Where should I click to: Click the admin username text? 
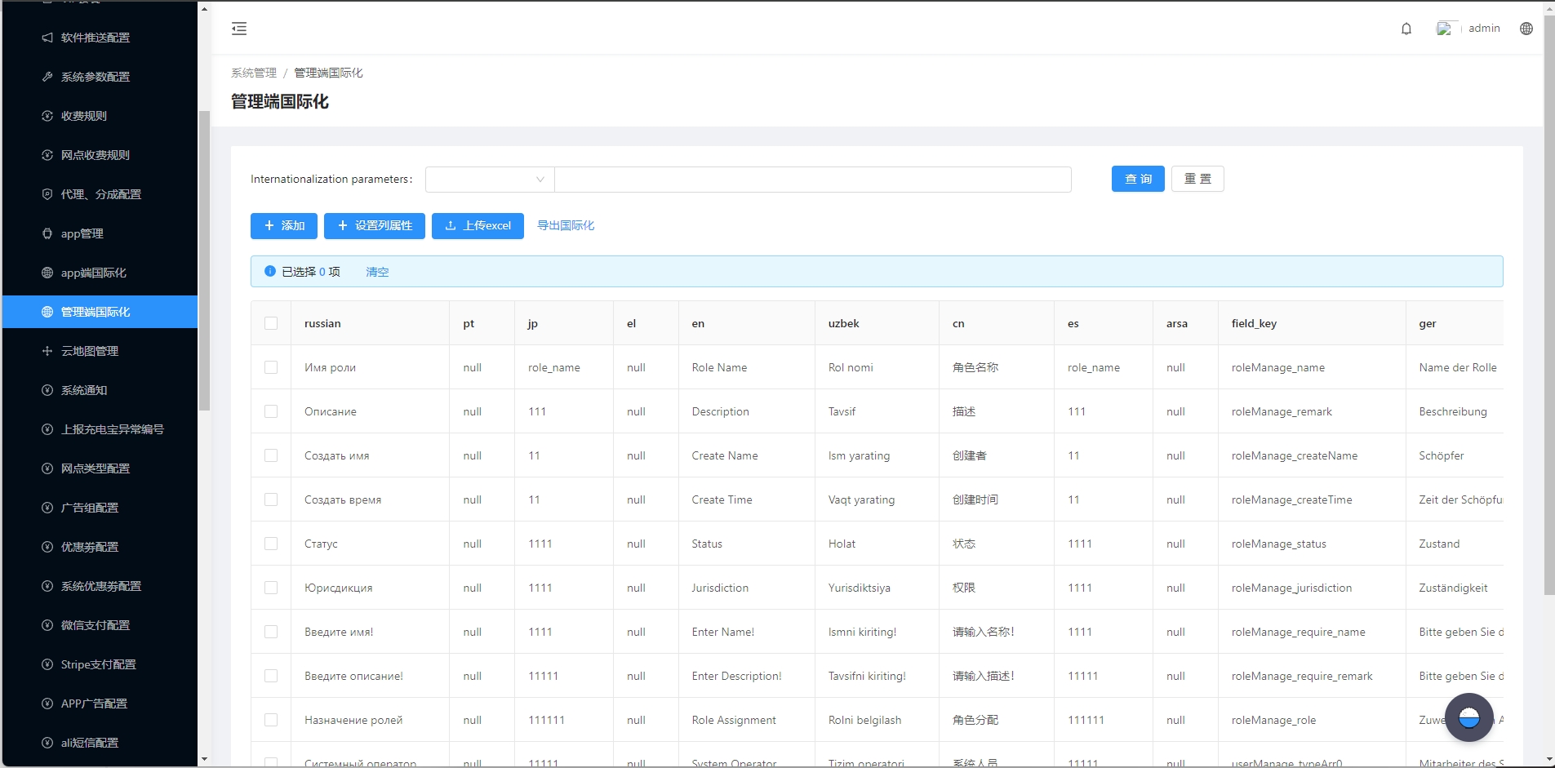(1484, 28)
